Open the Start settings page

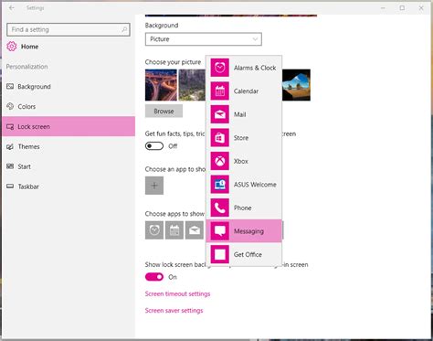tap(69, 166)
